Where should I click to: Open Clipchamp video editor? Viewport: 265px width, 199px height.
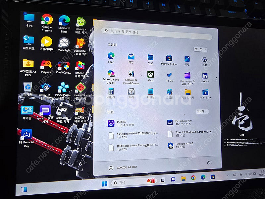(187, 79)
